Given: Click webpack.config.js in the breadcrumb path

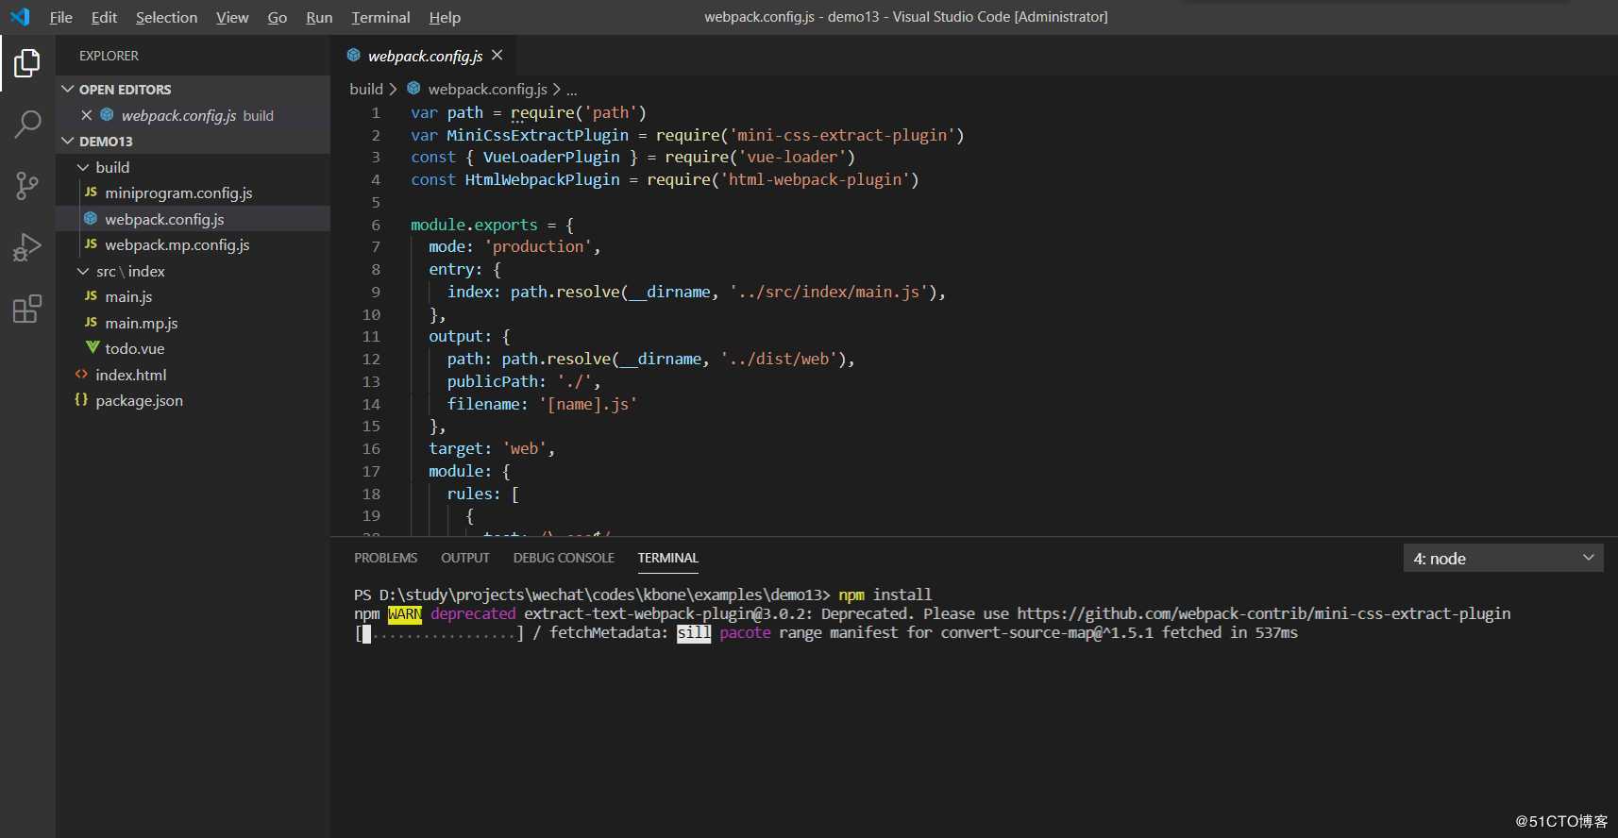Looking at the screenshot, I should pyautogui.click(x=487, y=89).
